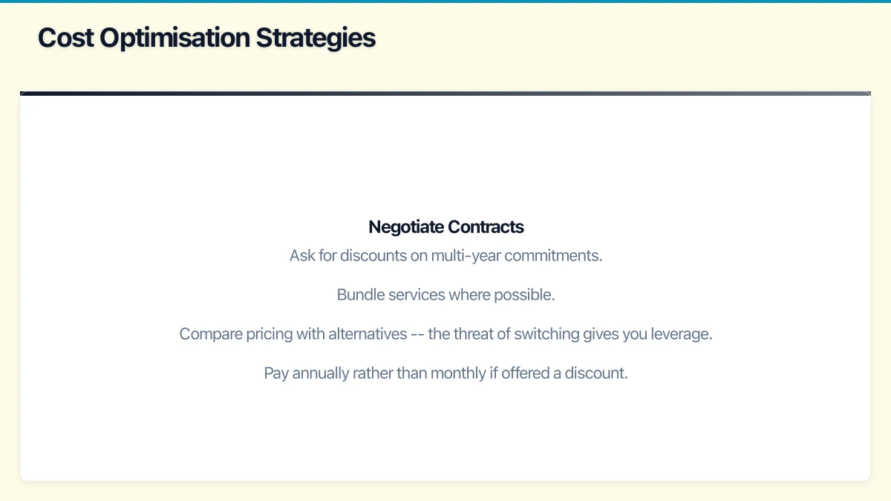The height and width of the screenshot is (501, 891).
Task: Click the word "Cost" in the title
Action: pyautogui.click(x=65, y=37)
